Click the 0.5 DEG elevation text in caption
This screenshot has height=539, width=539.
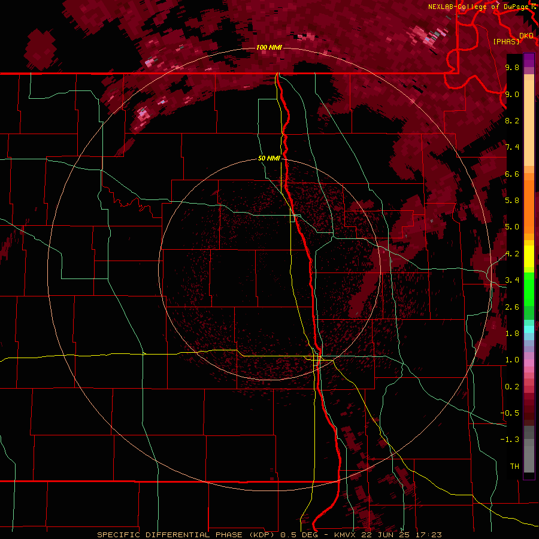coord(300,535)
